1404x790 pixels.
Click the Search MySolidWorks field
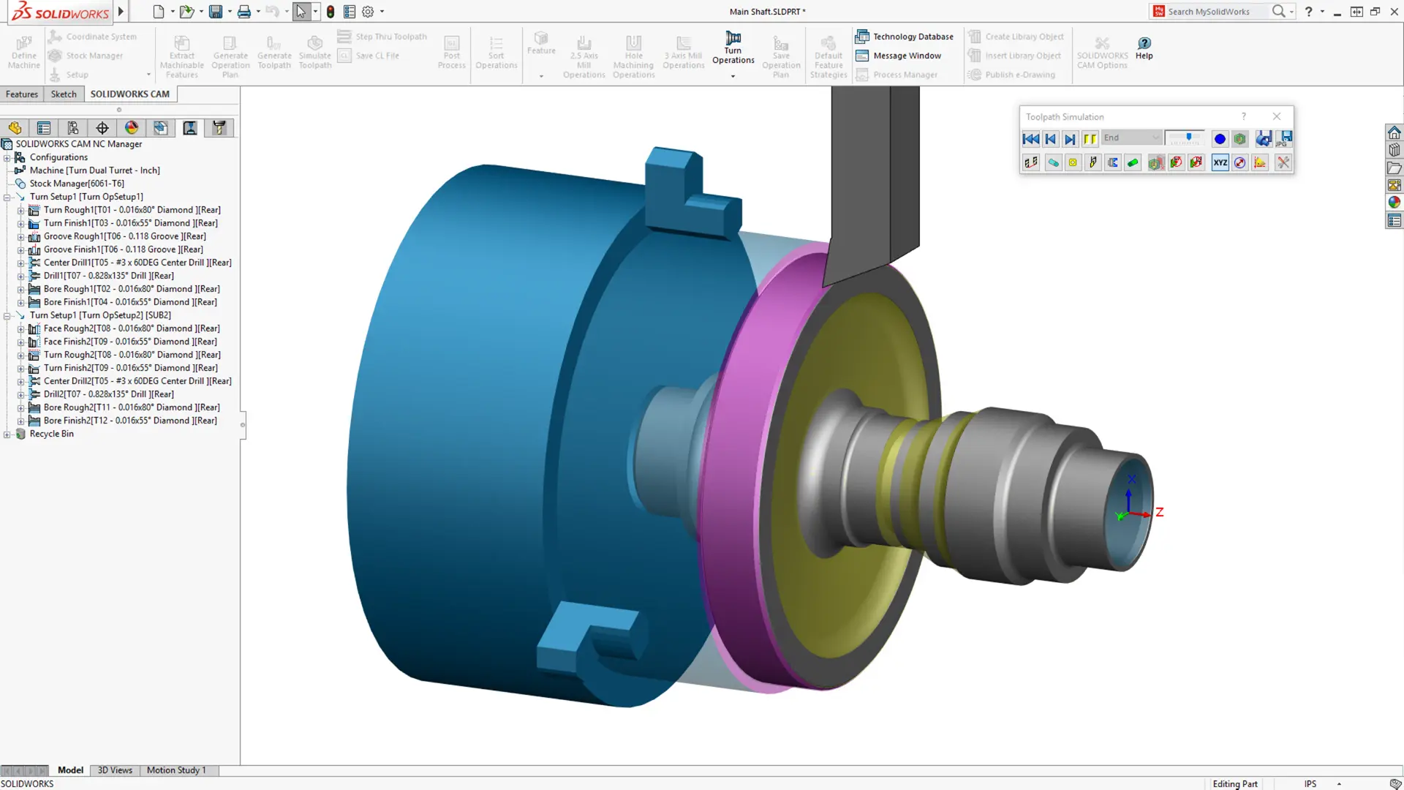pos(1214,12)
